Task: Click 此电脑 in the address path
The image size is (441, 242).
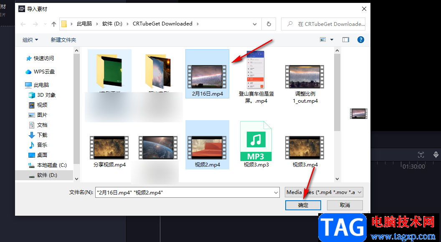Action: point(84,24)
